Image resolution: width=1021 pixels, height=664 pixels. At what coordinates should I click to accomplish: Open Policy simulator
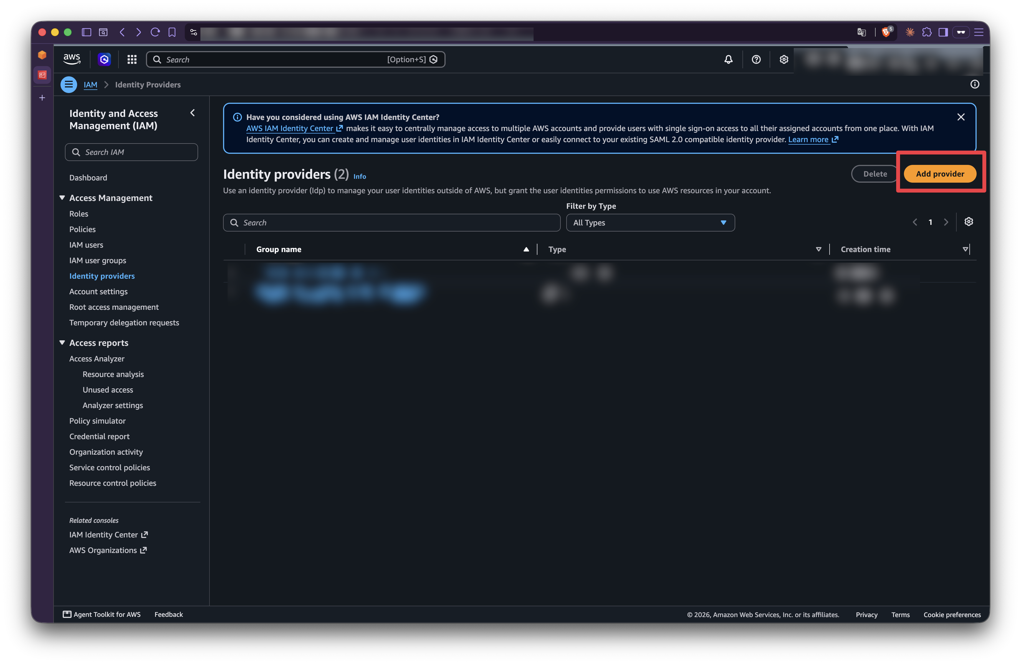point(97,421)
